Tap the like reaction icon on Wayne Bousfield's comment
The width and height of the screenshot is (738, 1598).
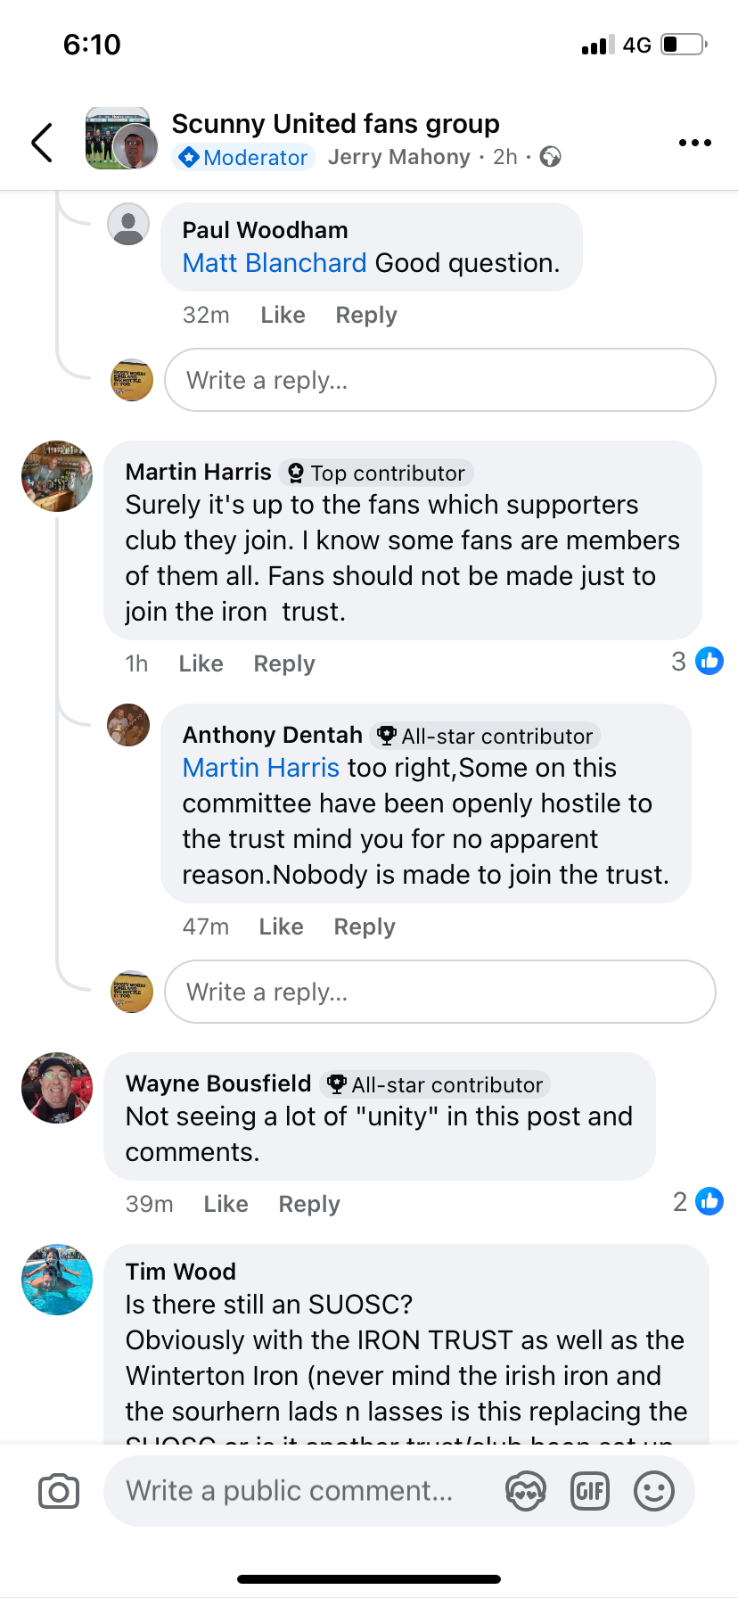pyautogui.click(x=709, y=1202)
